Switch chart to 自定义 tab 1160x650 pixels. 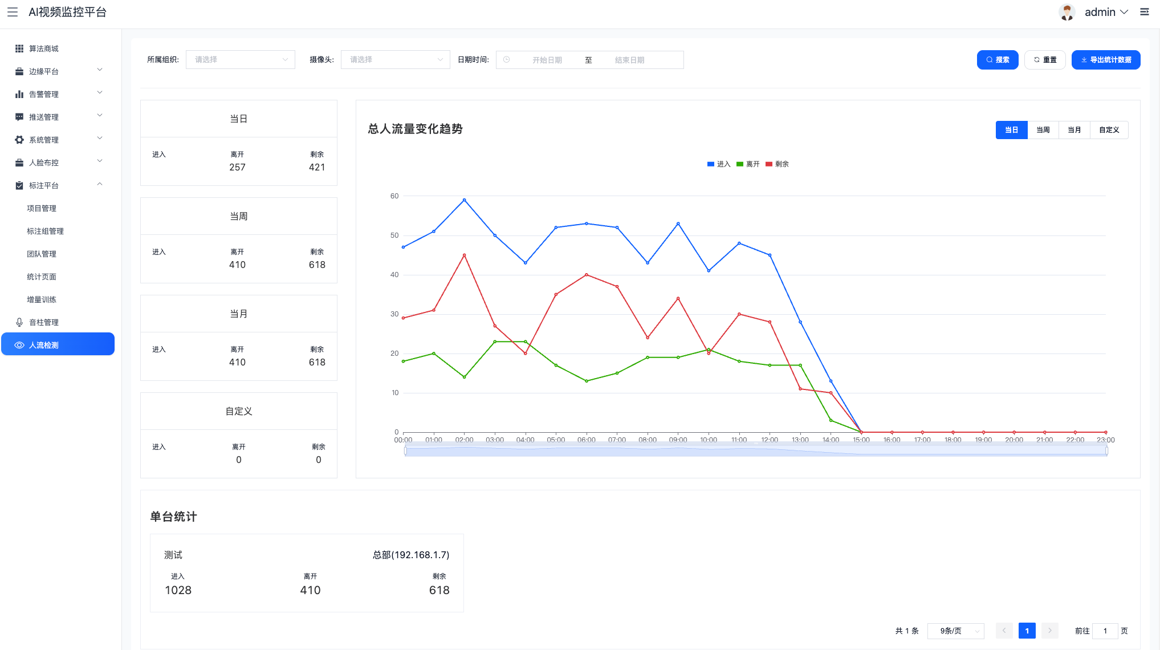(1109, 130)
